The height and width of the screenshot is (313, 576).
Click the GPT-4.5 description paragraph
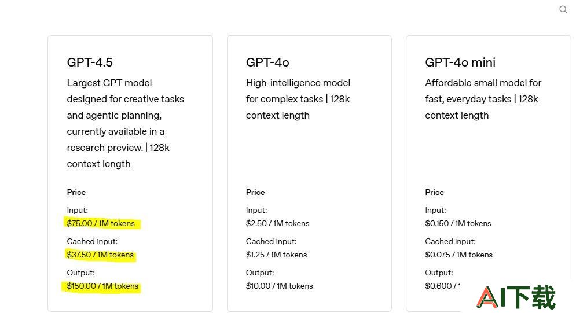pos(125,123)
